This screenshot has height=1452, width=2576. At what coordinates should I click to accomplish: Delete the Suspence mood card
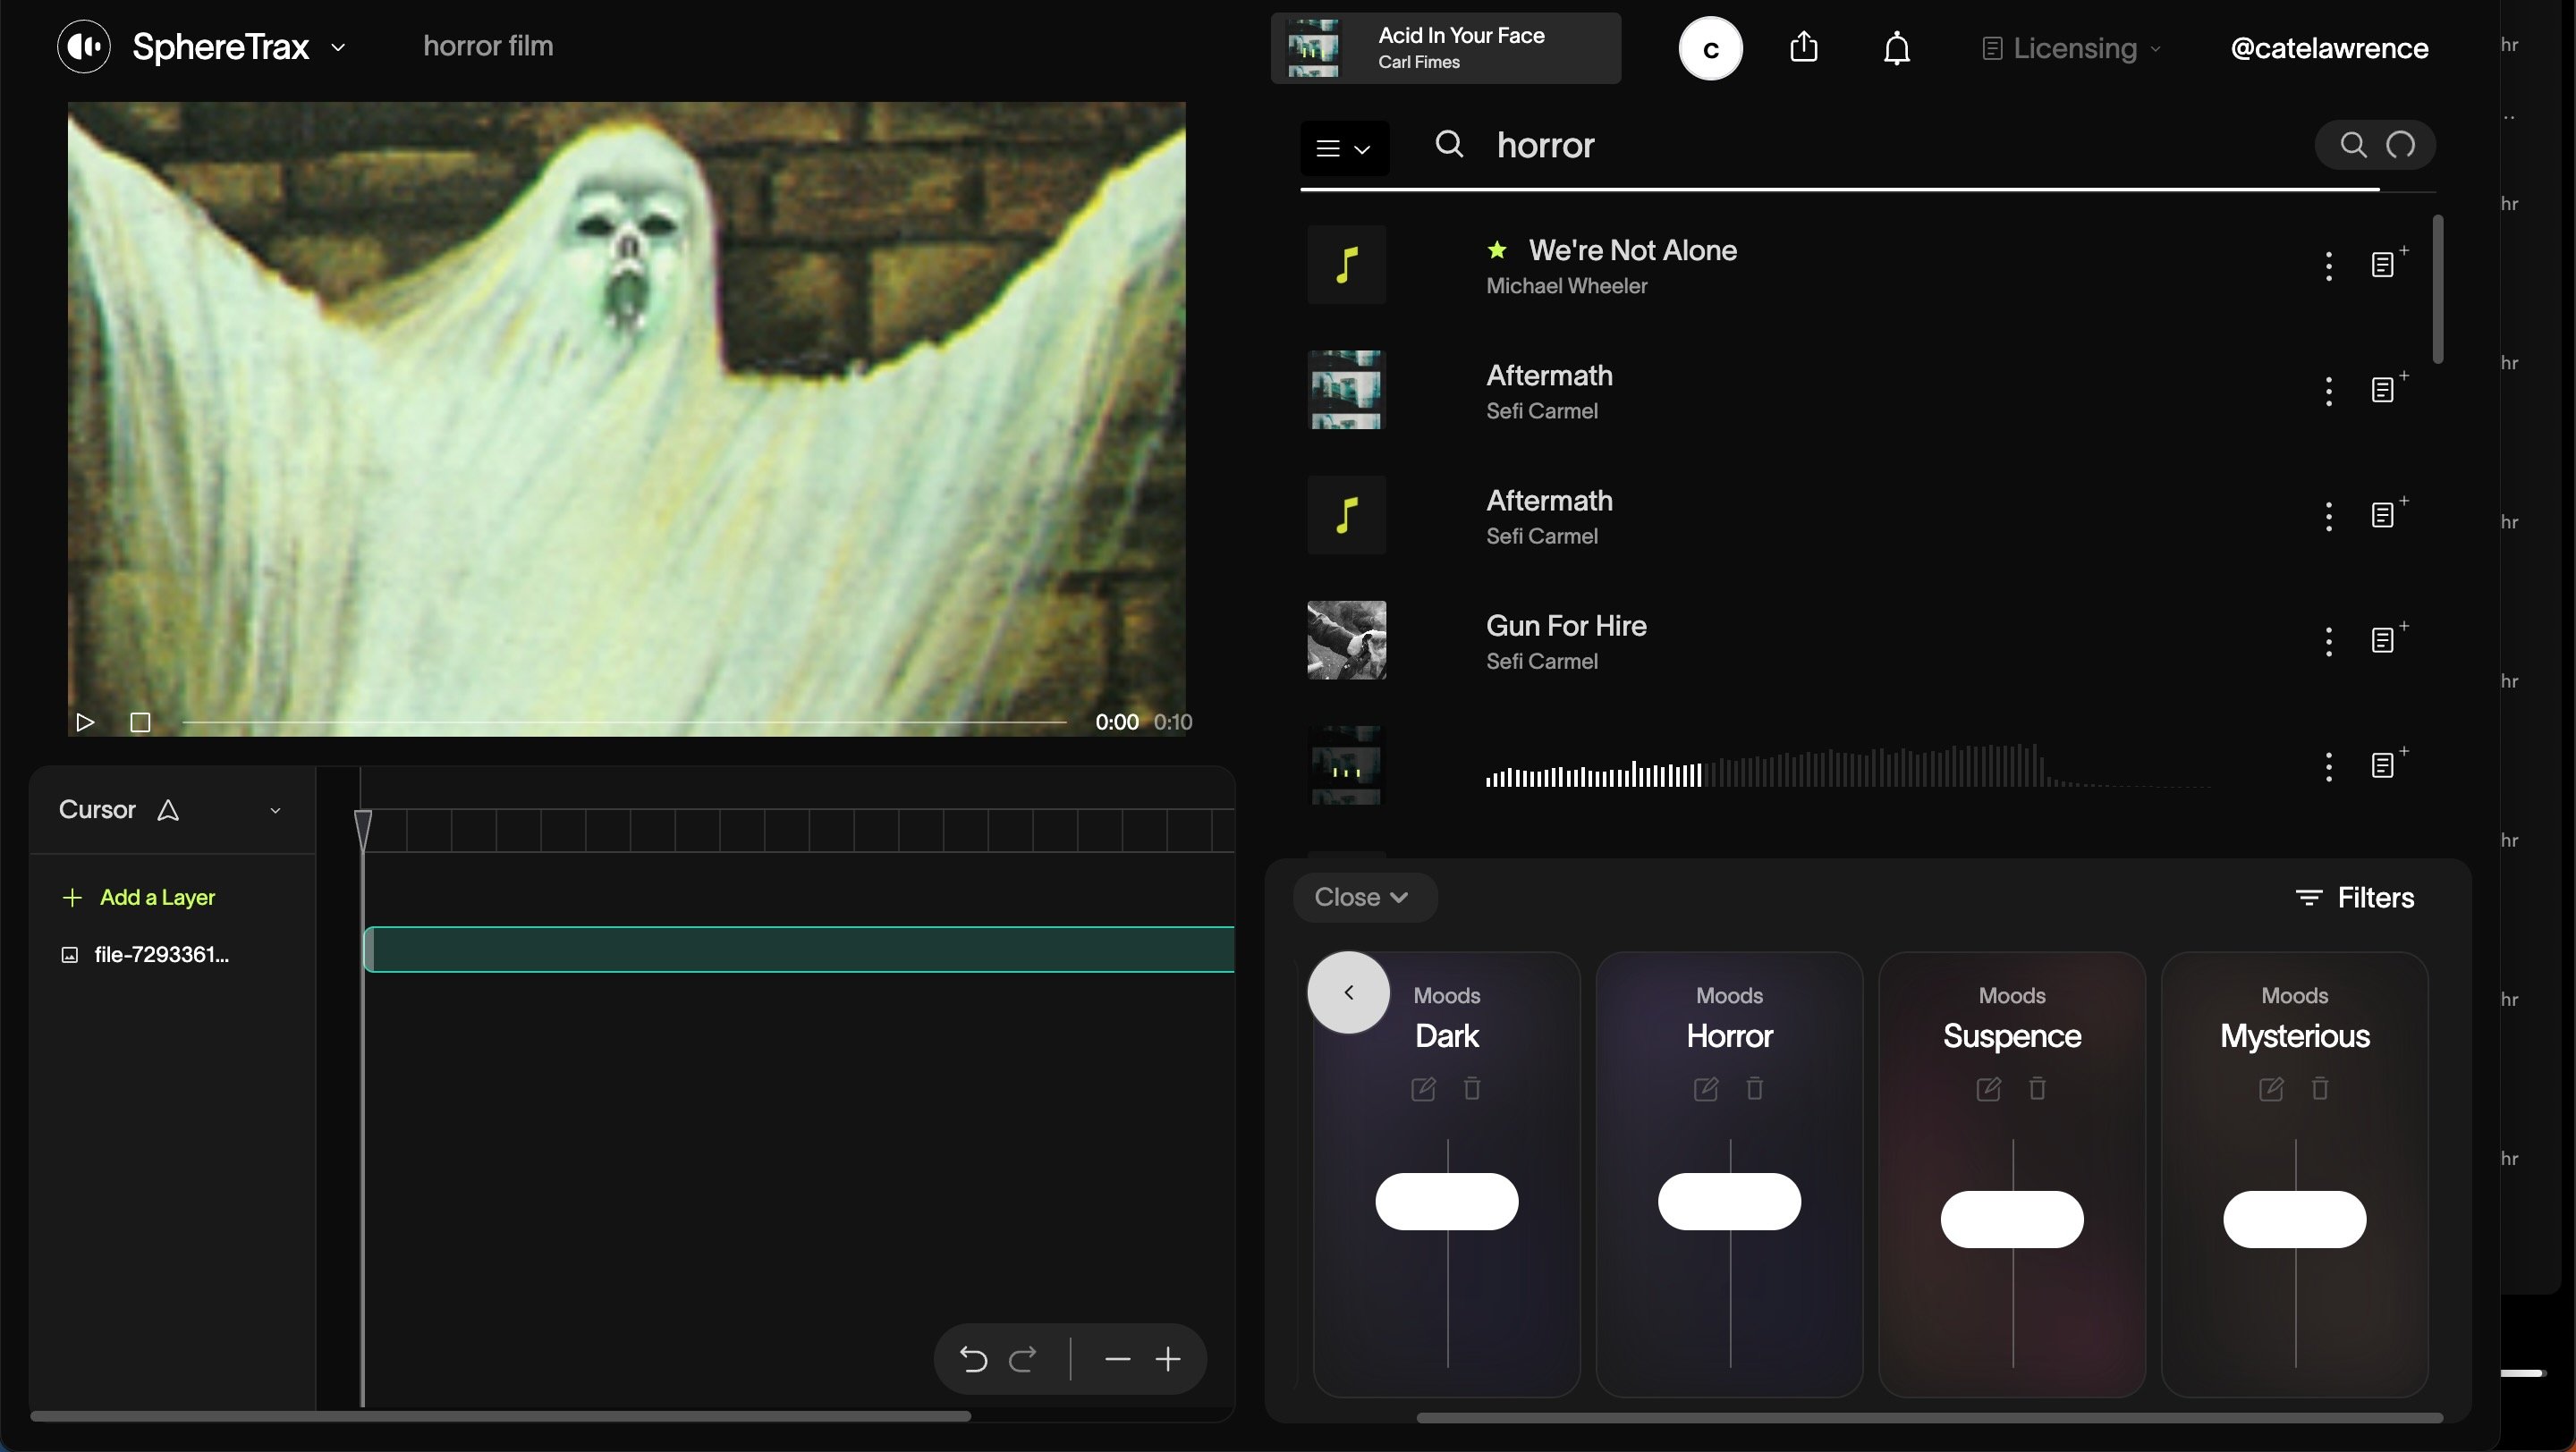tap(2037, 1088)
